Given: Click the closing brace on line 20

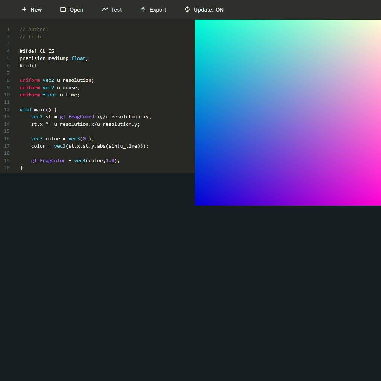Looking at the screenshot, I should click(x=21, y=167).
